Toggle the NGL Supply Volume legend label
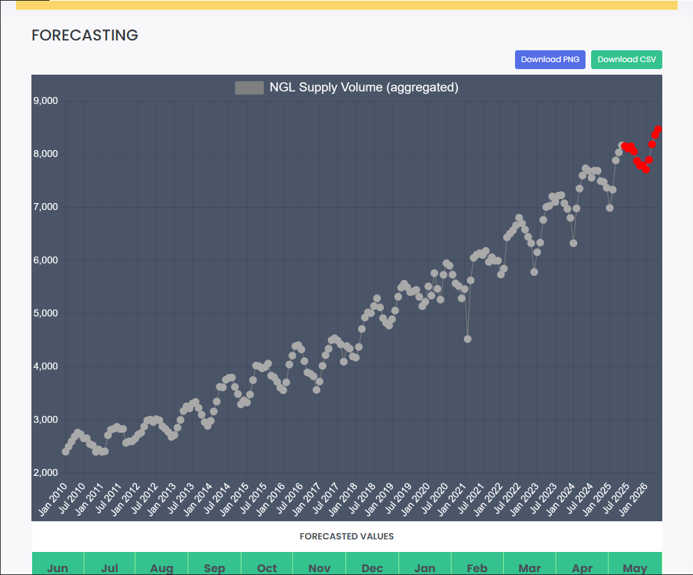This screenshot has height=575, width=693. [364, 88]
